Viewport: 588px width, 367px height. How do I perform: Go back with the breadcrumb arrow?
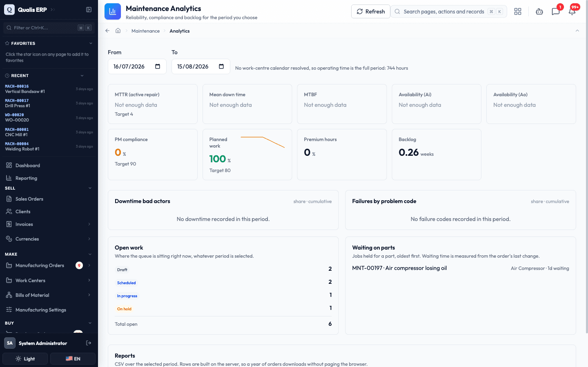coord(107,31)
